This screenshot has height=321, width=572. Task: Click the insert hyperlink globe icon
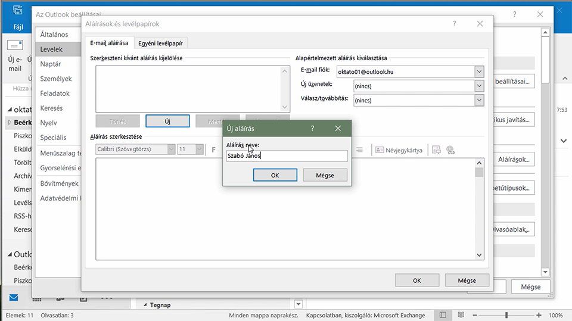pos(450,150)
